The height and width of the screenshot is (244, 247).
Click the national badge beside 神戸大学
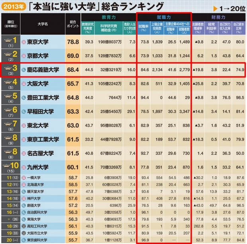point(24,199)
